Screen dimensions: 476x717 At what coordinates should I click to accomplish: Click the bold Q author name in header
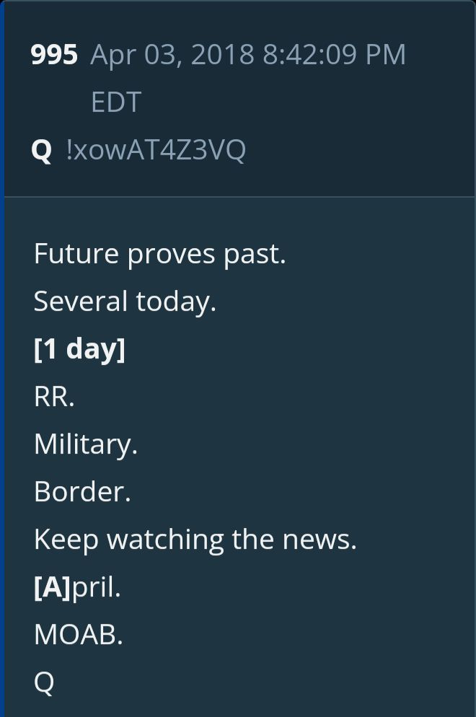[41, 149]
